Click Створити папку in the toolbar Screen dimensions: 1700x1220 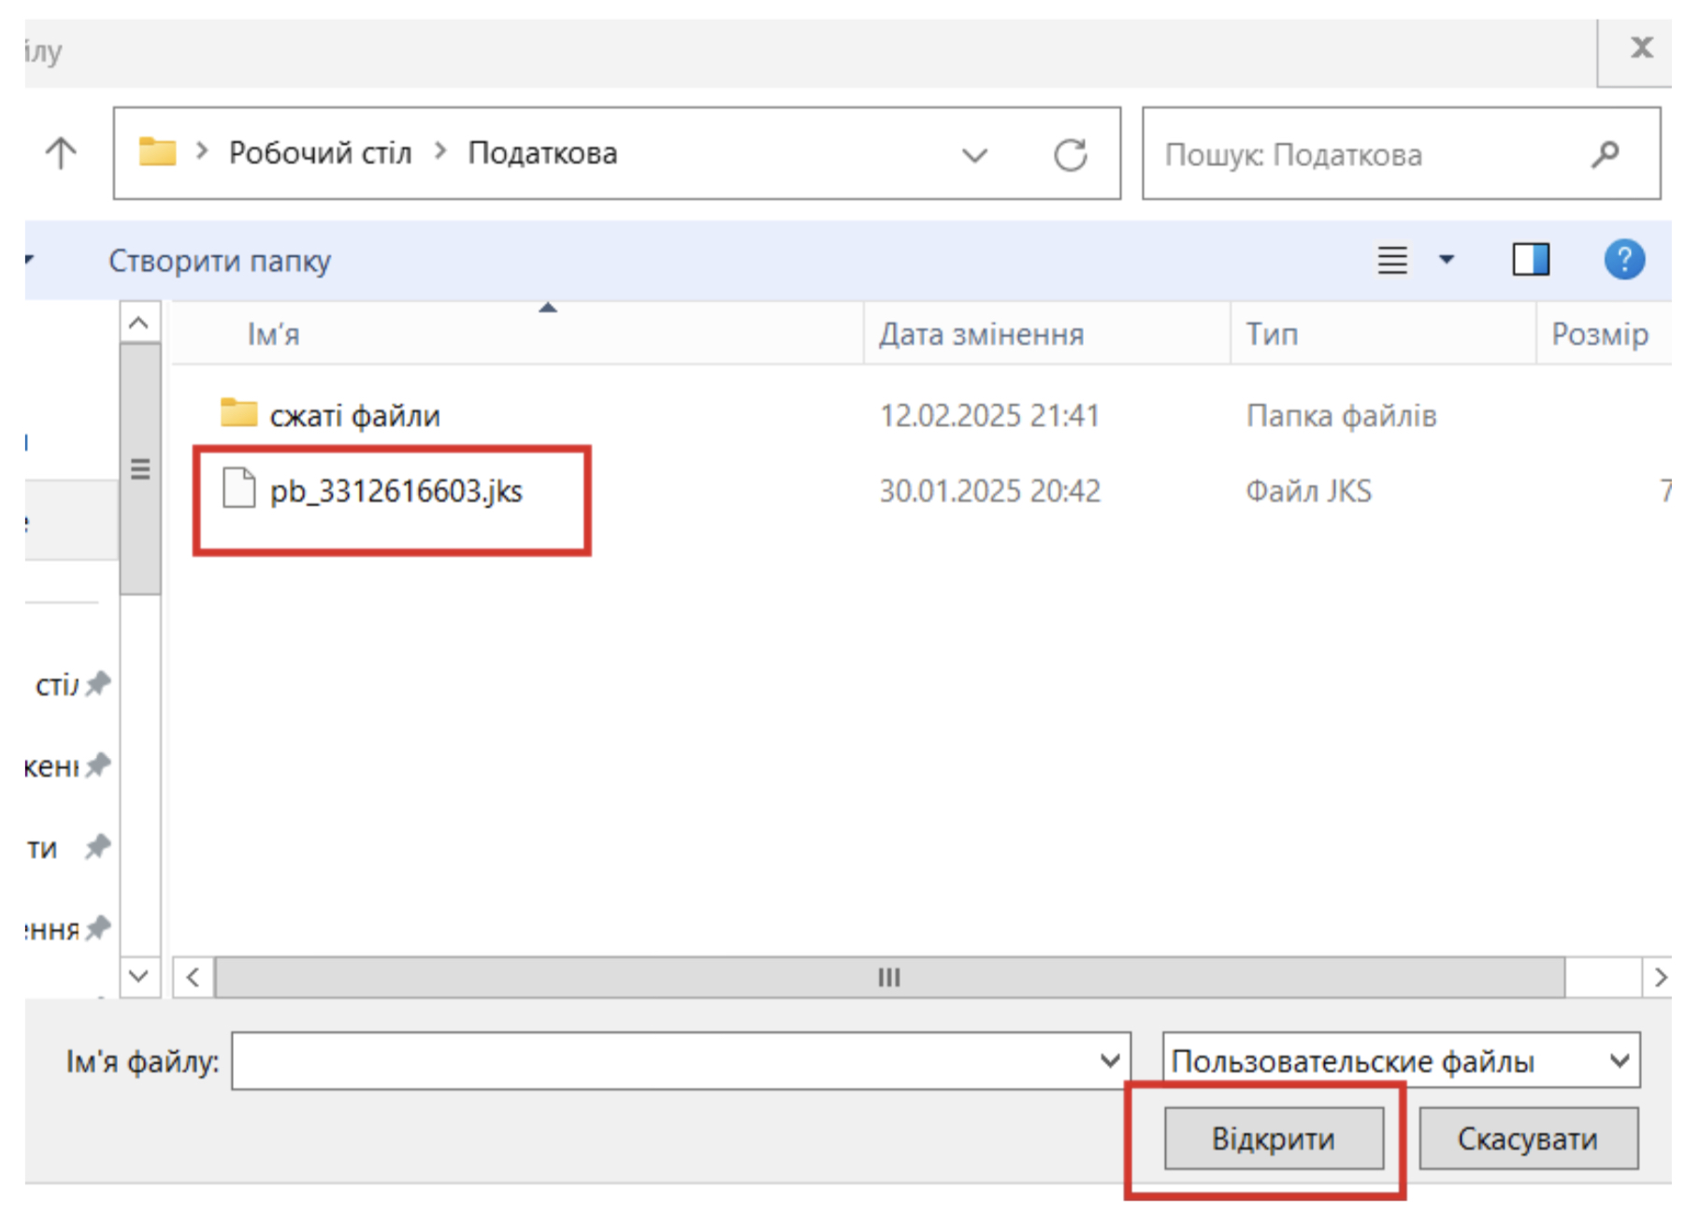pos(220,261)
